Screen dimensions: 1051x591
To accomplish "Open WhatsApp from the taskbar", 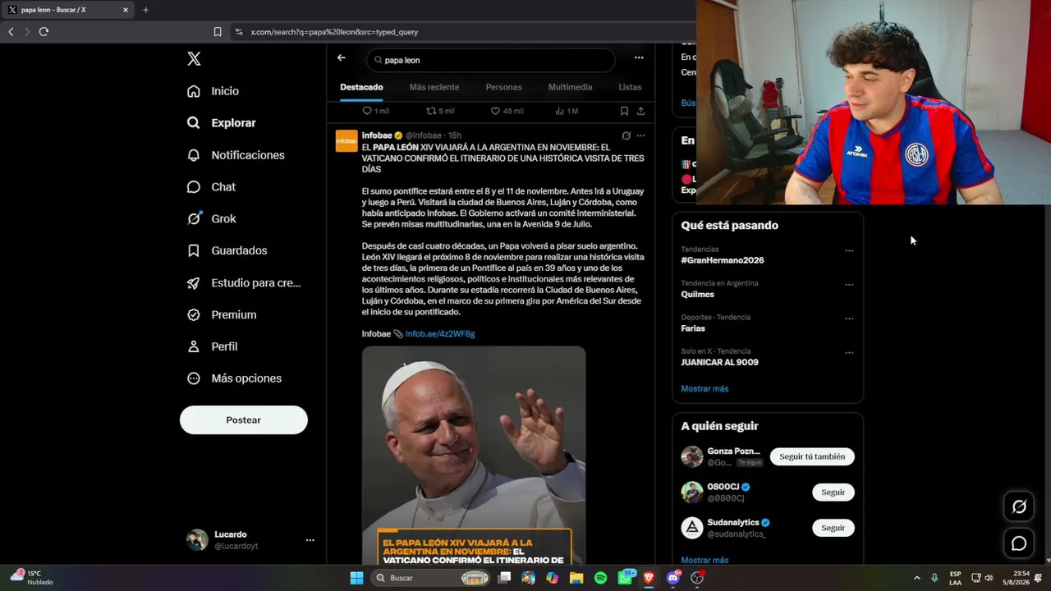I will [625, 578].
